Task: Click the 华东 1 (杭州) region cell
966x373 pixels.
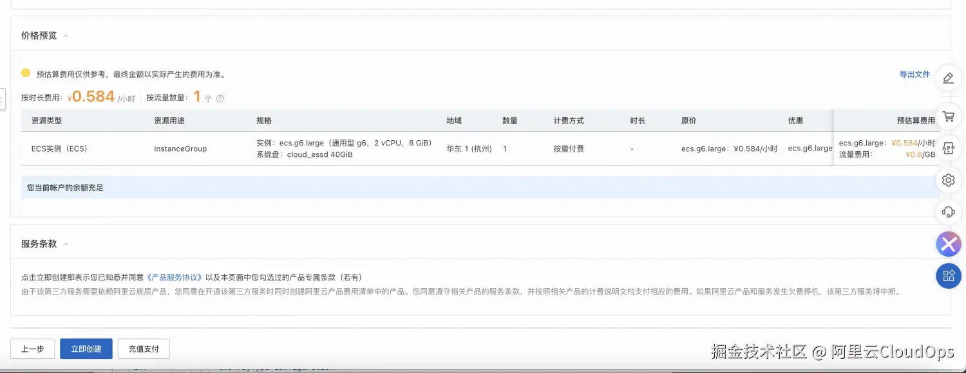Action: [469, 149]
